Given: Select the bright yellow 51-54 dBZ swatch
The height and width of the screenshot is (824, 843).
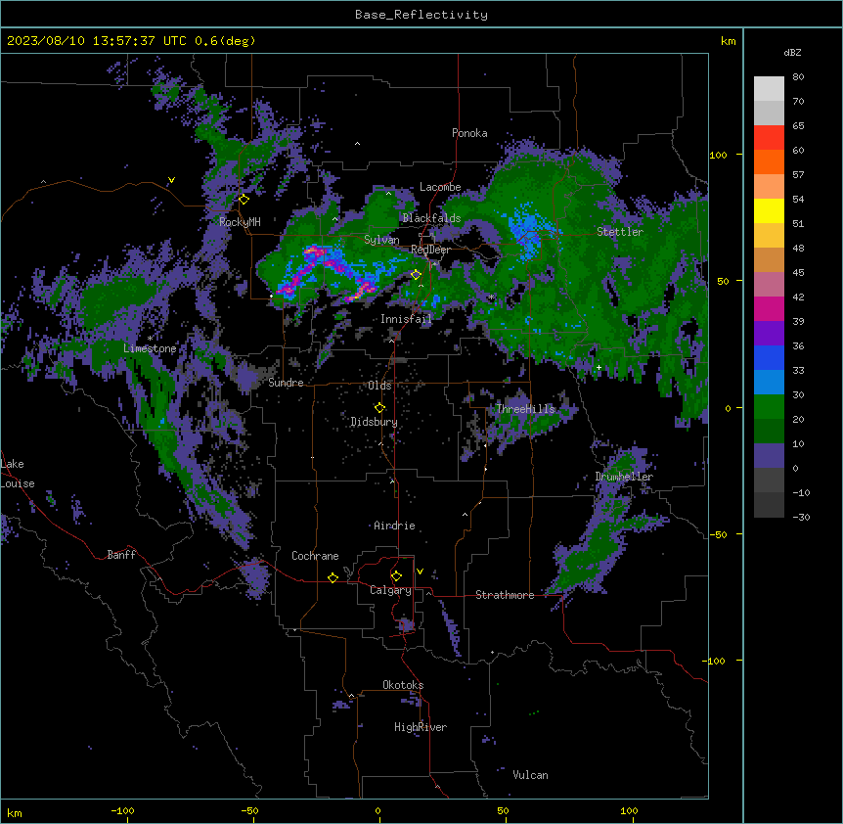Looking at the screenshot, I should (769, 210).
